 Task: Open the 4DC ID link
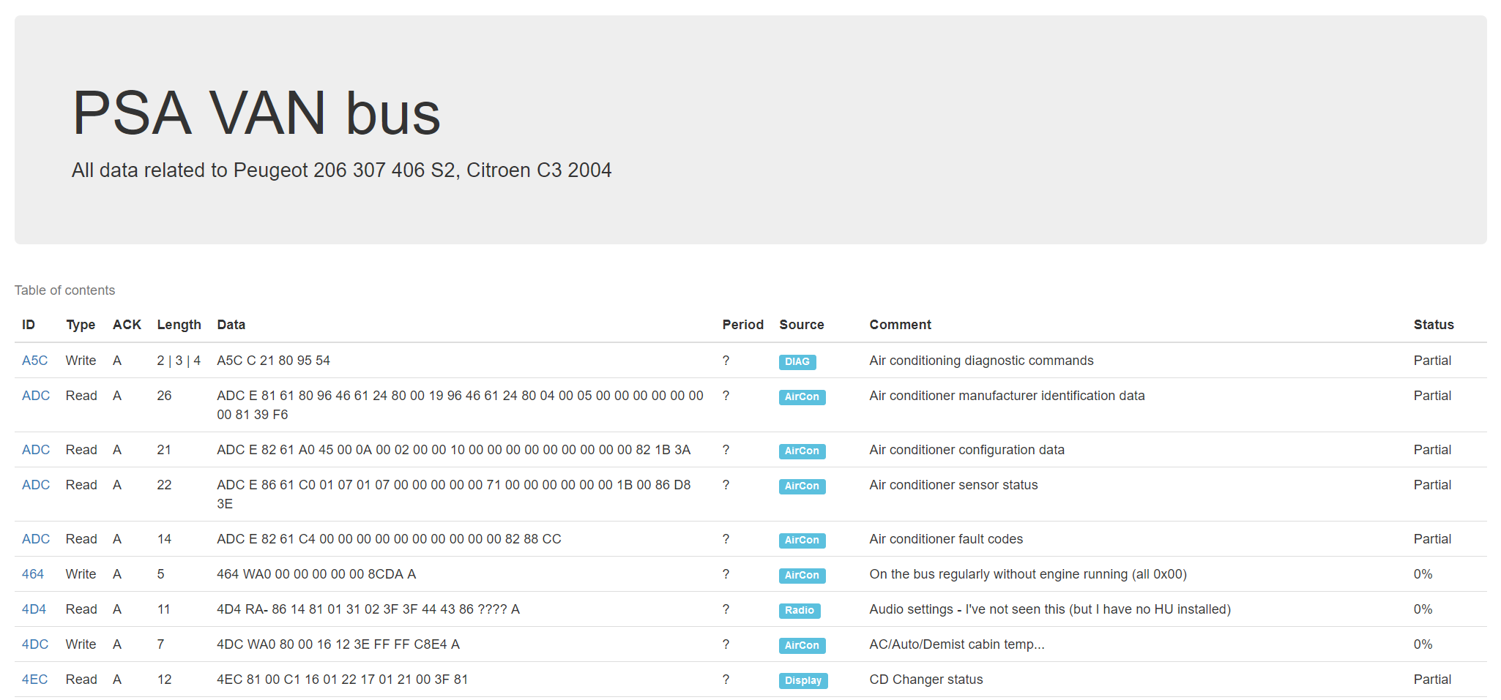[35, 644]
